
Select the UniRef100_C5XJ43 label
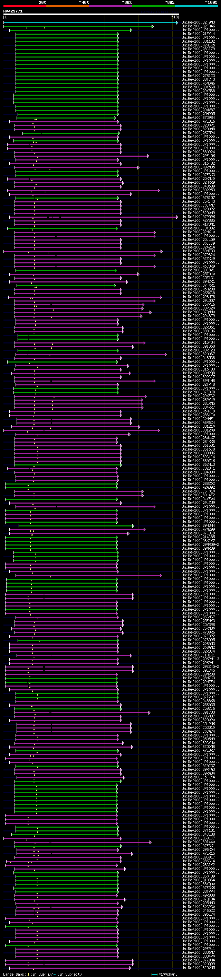198,202
